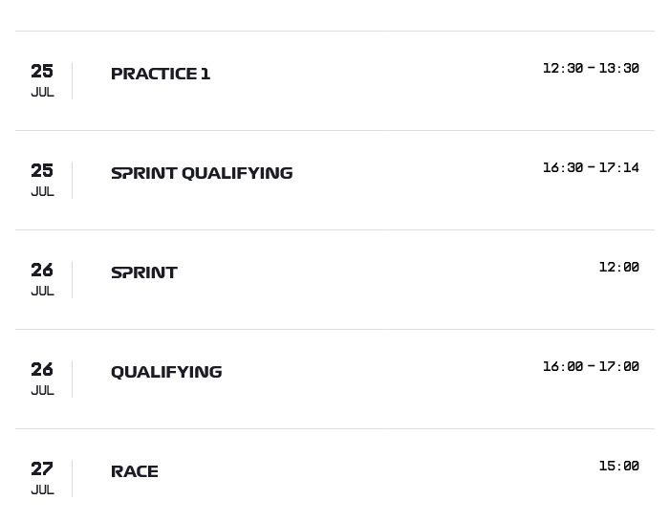Select the 26 JUL date next to Qualifying
Image resolution: width=670 pixels, height=522 pixels.
click(42, 379)
